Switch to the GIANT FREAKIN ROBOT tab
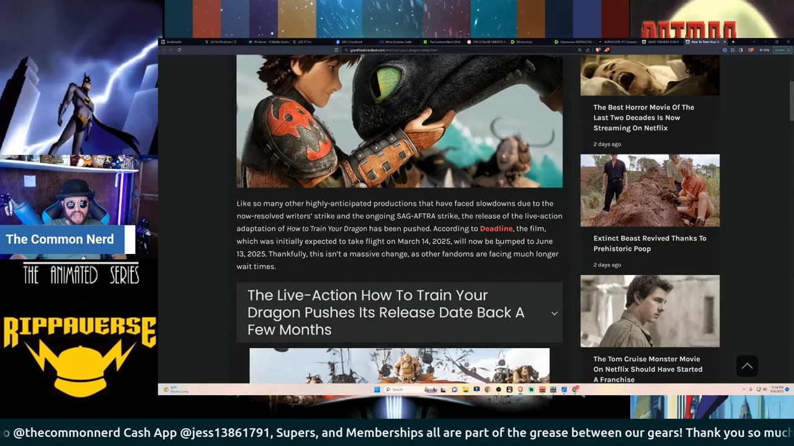 tap(662, 42)
